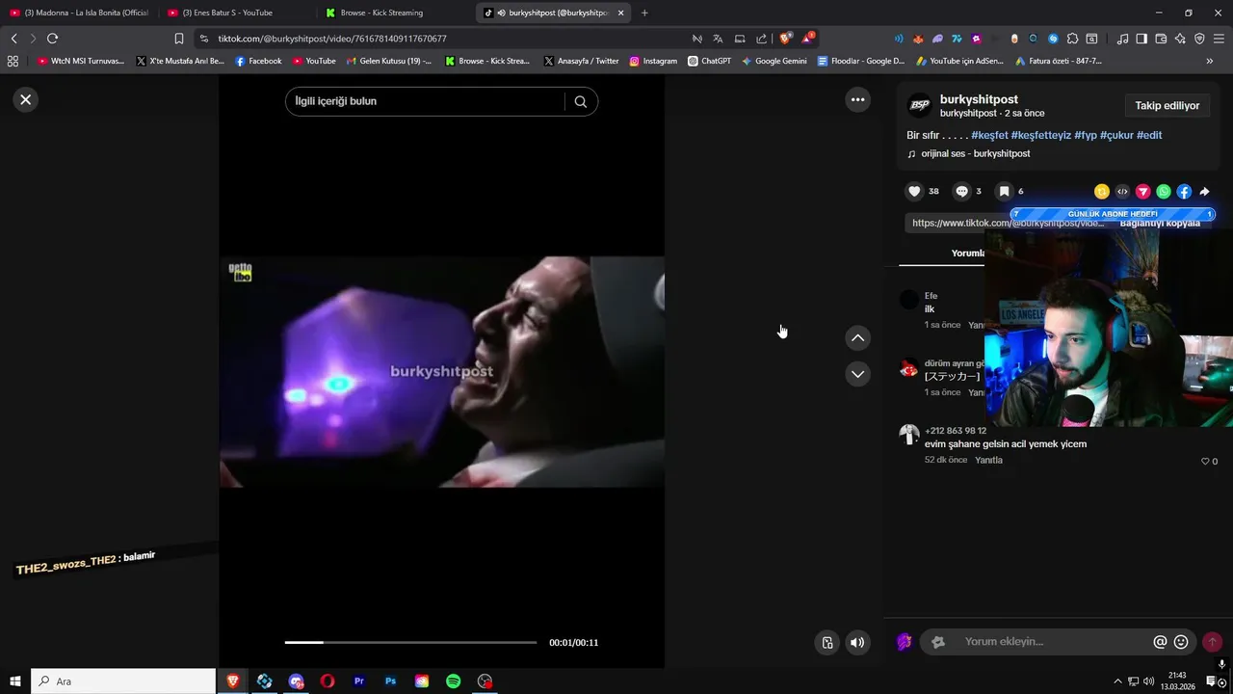Open the Google Gemini bookmark
Screen dimensions: 1233x694
[774, 61]
